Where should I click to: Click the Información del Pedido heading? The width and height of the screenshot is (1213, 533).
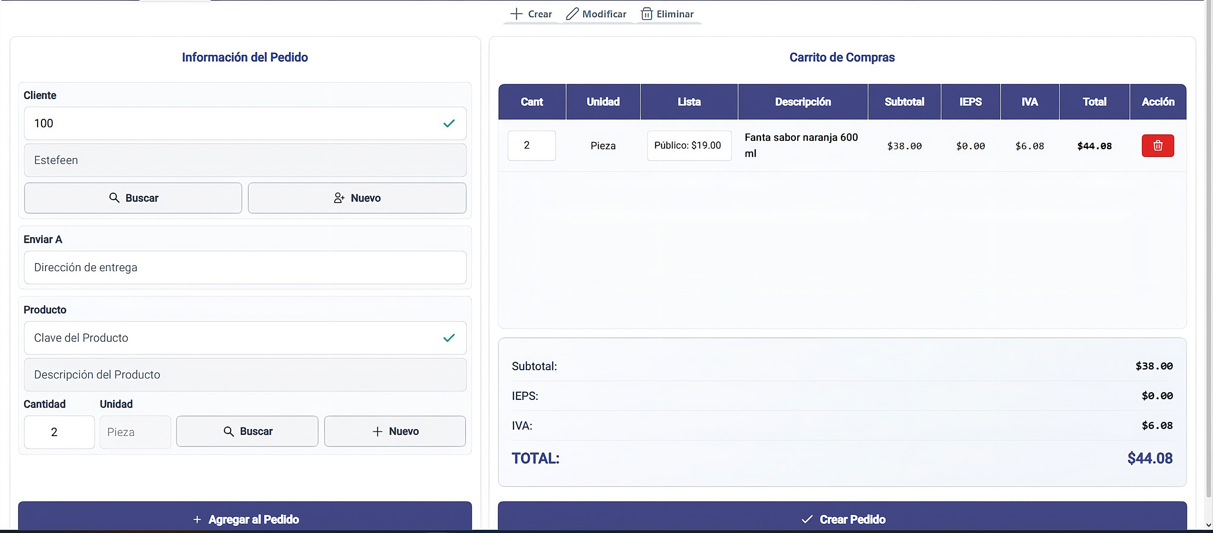tap(245, 57)
